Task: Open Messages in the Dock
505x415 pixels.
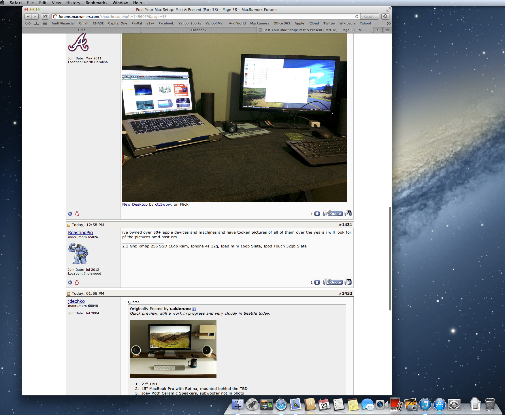Action: pyautogui.click(x=368, y=405)
